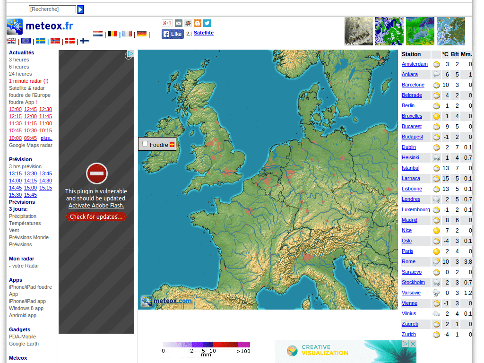Click the meteox.com map watermark logo

[166, 301]
